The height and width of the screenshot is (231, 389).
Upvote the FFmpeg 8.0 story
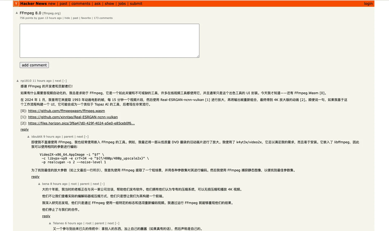[x=17, y=13]
